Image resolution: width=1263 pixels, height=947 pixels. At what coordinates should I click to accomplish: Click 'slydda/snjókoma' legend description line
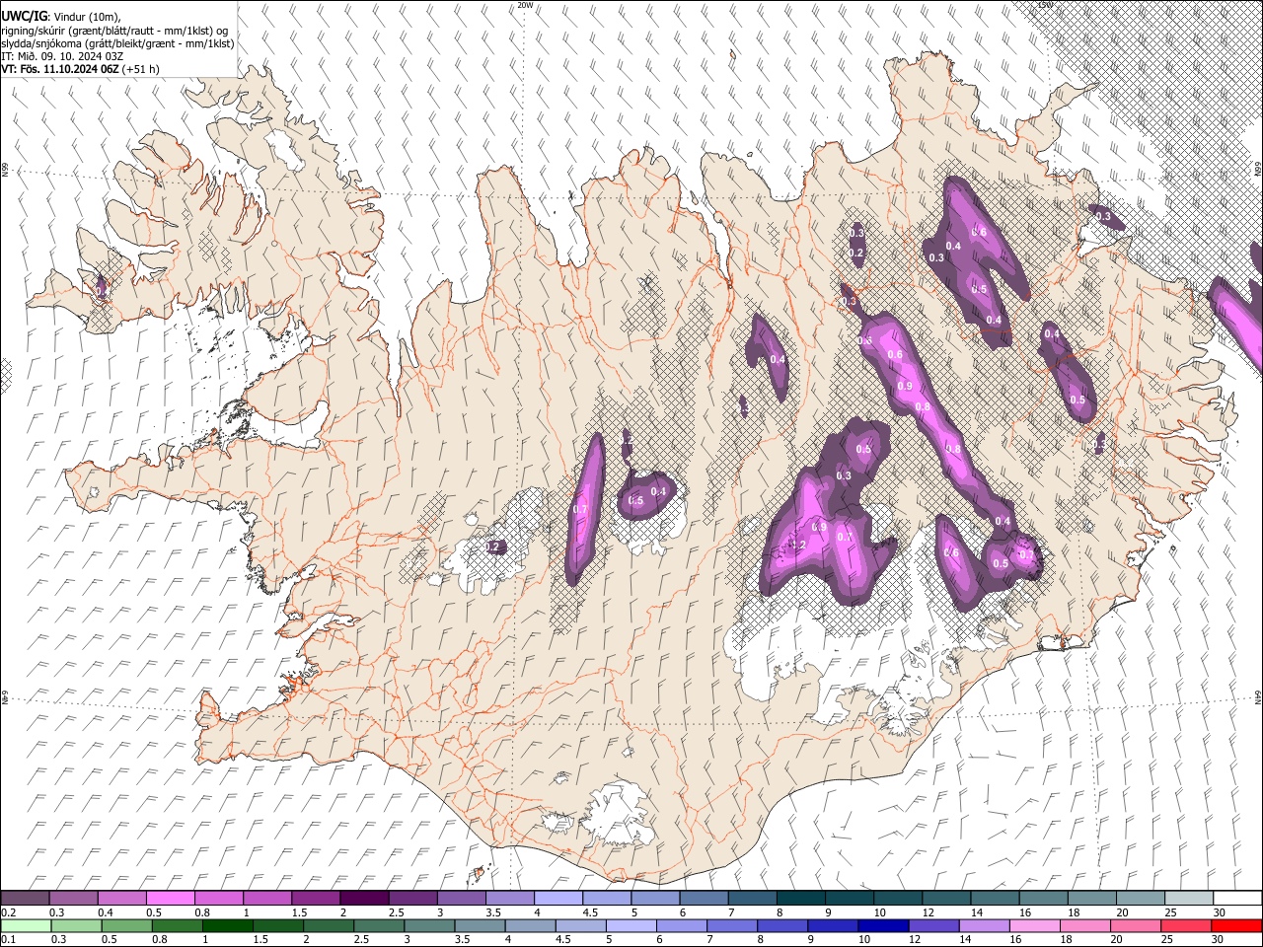point(117,43)
